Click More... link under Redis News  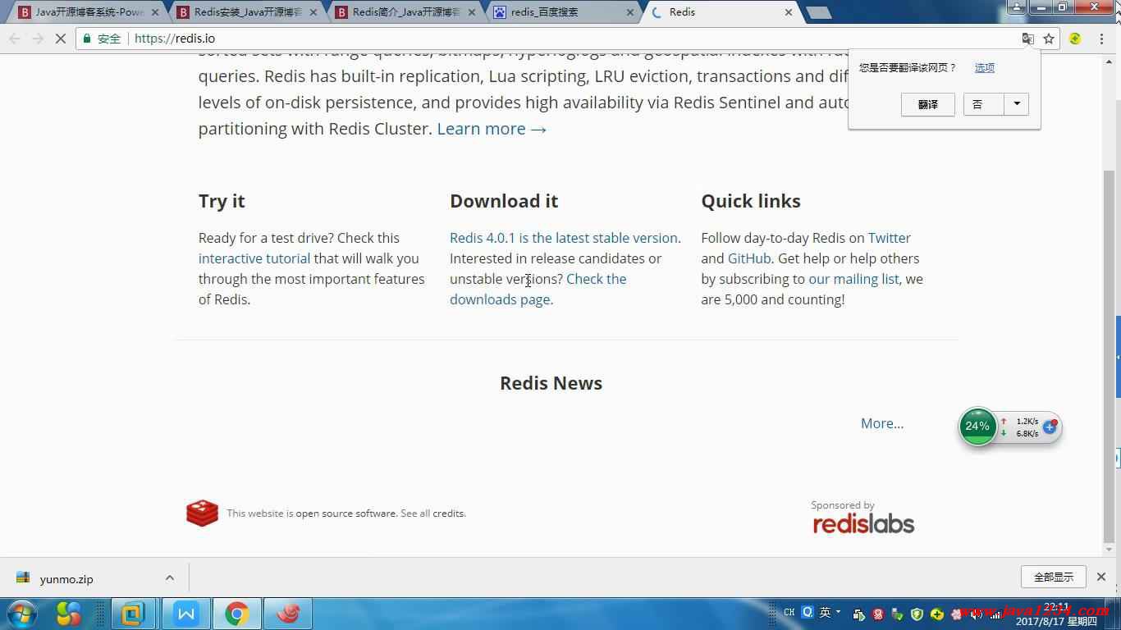(882, 423)
